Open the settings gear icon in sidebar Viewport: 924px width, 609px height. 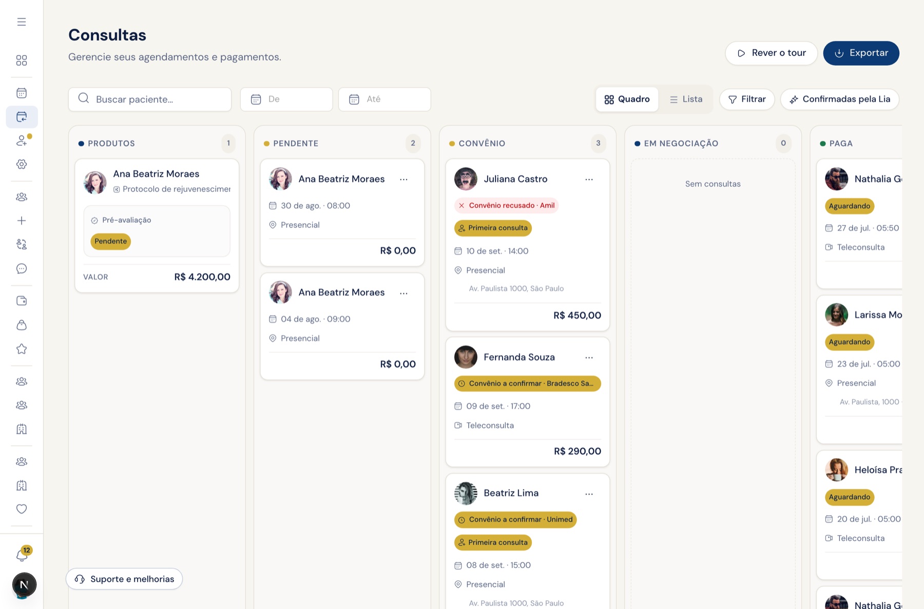coord(22,164)
